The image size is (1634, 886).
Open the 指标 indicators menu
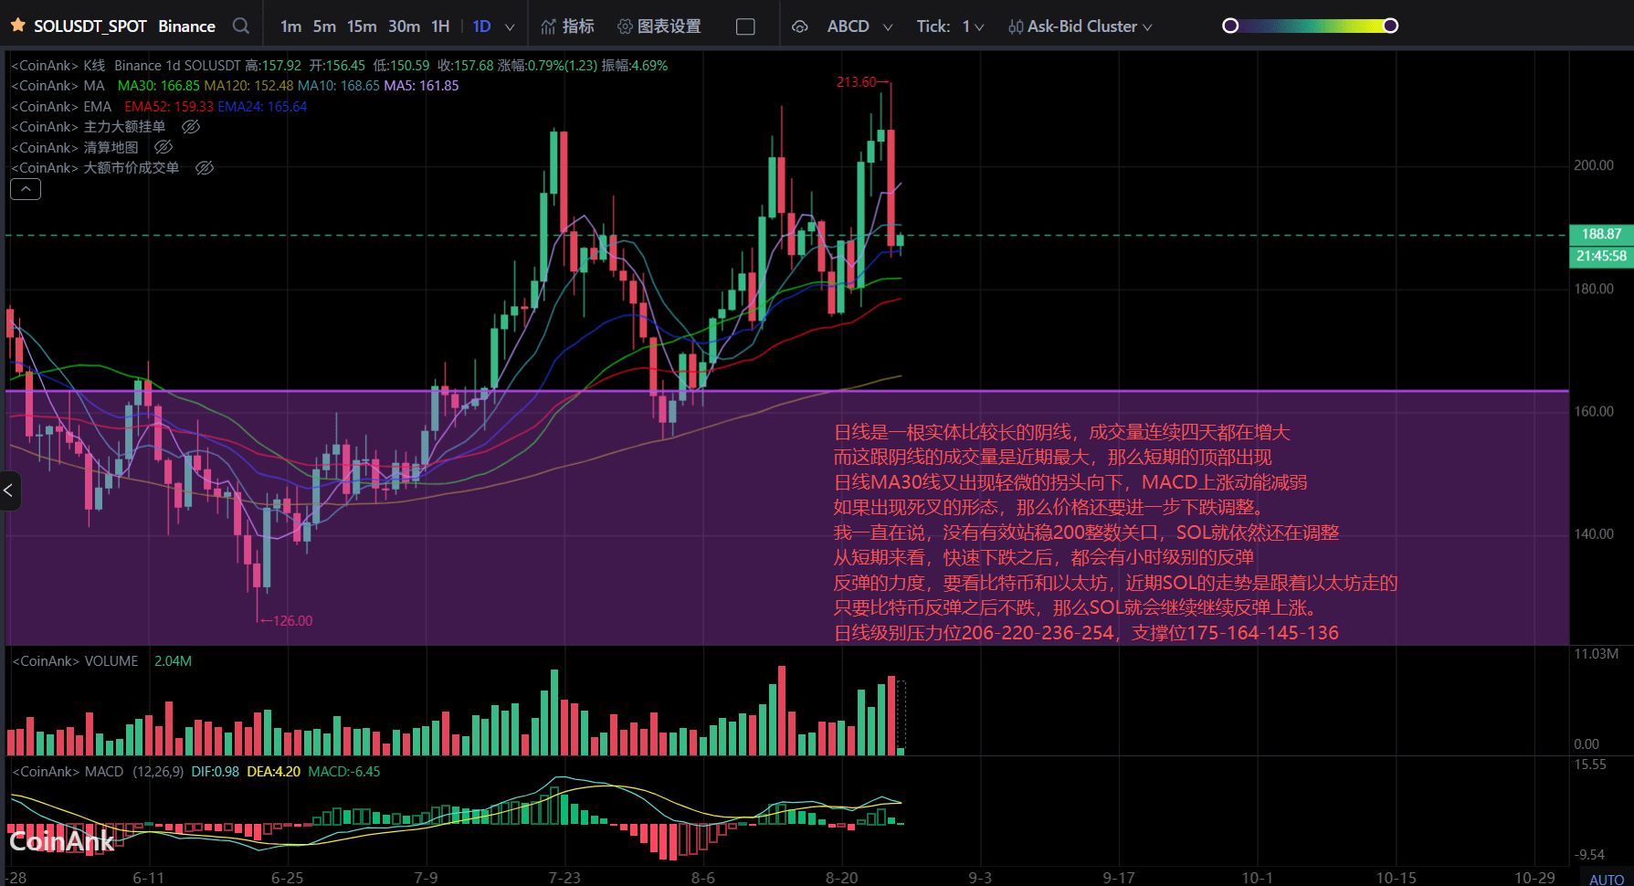(567, 26)
